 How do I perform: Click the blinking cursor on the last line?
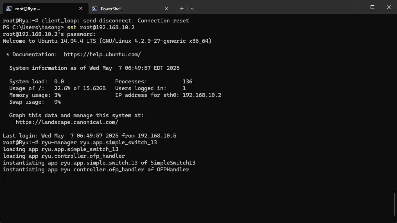(x=3, y=176)
